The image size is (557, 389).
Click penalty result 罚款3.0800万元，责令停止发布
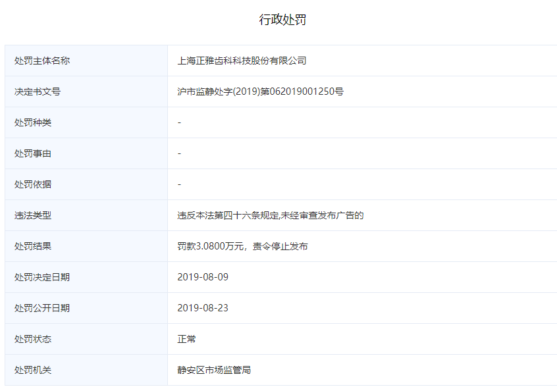point(243,246)
